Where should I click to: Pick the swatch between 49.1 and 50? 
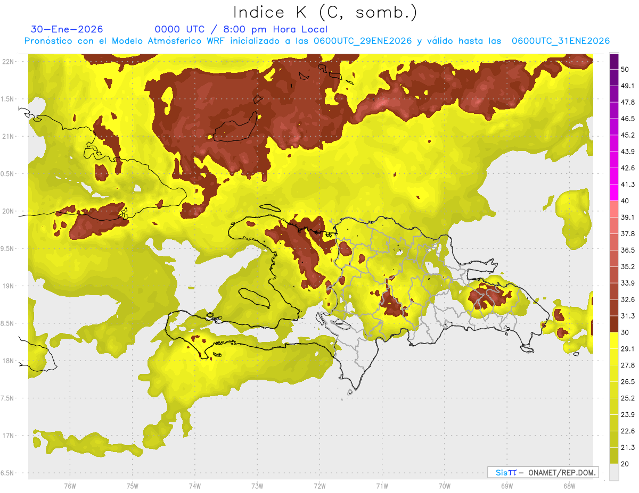[x=614, y=77]
